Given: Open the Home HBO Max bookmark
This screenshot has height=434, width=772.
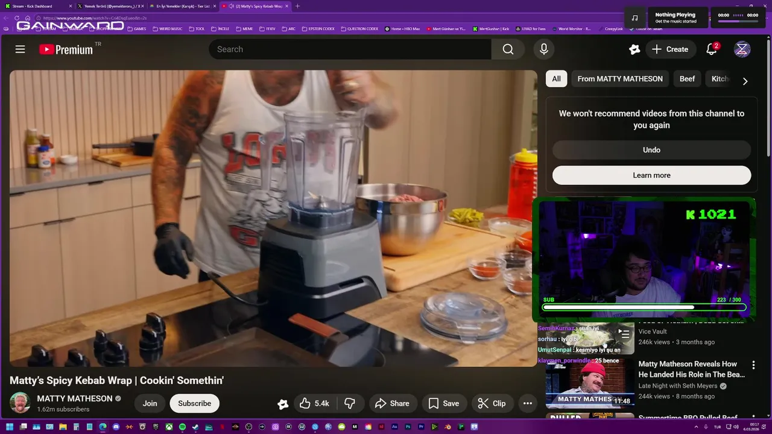Looking at the screenshot, I should pyautogui.click(x=402, y=28).
